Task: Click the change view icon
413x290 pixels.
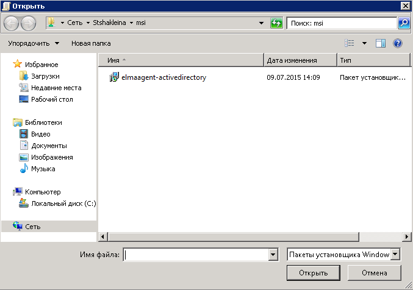Action: tap(350, 43)
